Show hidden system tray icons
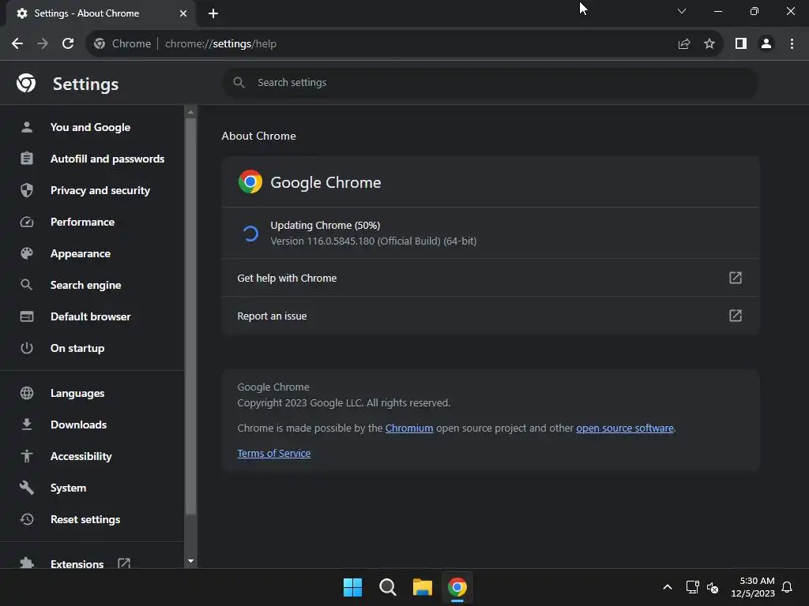Screen dimensions: 809x606 click(667, 587)
